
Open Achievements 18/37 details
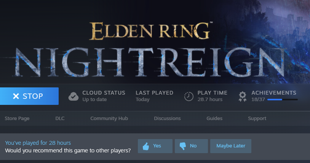point(273,96)
